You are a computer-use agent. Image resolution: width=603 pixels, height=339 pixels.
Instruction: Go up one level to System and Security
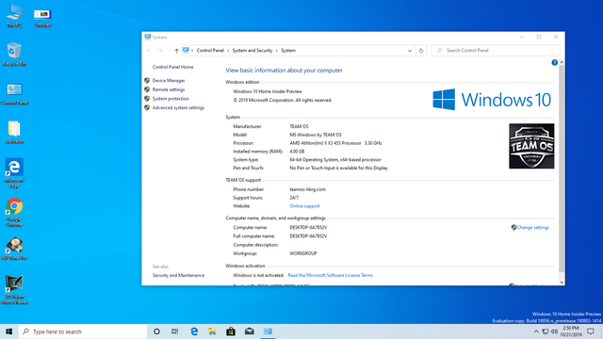[x=176, y=50]
